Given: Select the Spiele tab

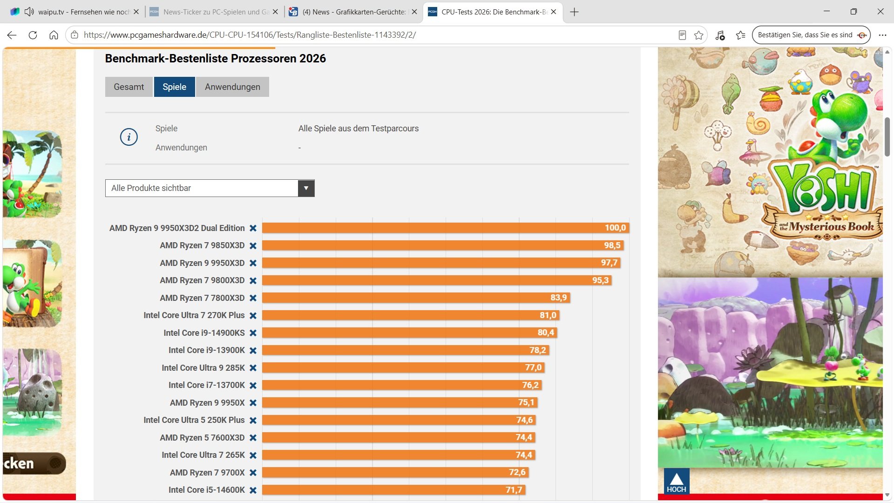Looking at the screenshot, I should 174,87.
